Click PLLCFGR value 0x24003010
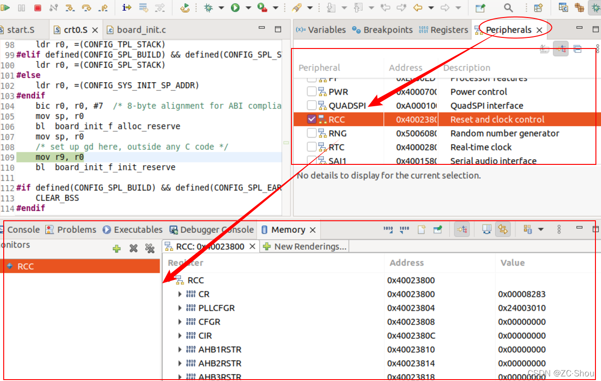Screen dimensions: 601x381 point(522,308)
